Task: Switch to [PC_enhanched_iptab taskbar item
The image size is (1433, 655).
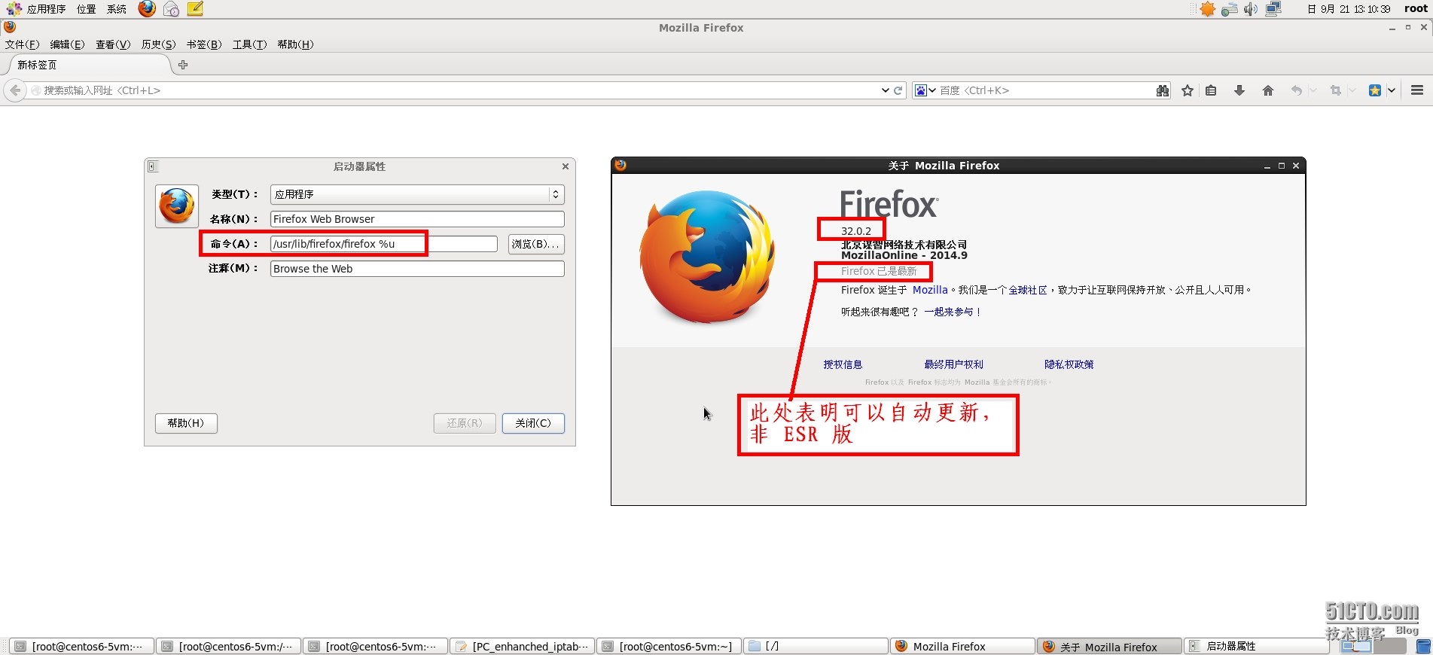Action: coord(523,646)
